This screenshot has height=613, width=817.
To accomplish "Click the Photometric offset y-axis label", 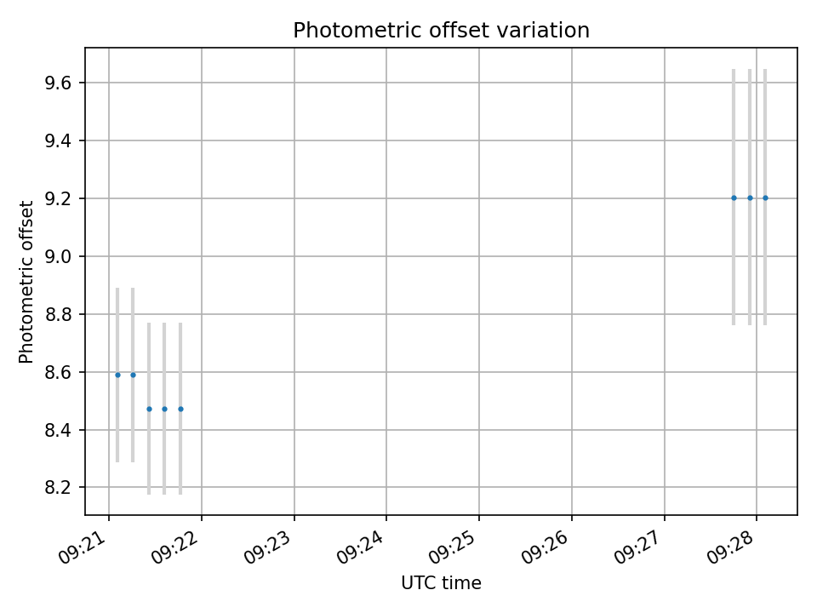I will (26, 282).
